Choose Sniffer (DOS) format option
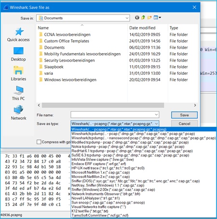Viewport: 217px width, 219px height. click(x=144, y=181)
